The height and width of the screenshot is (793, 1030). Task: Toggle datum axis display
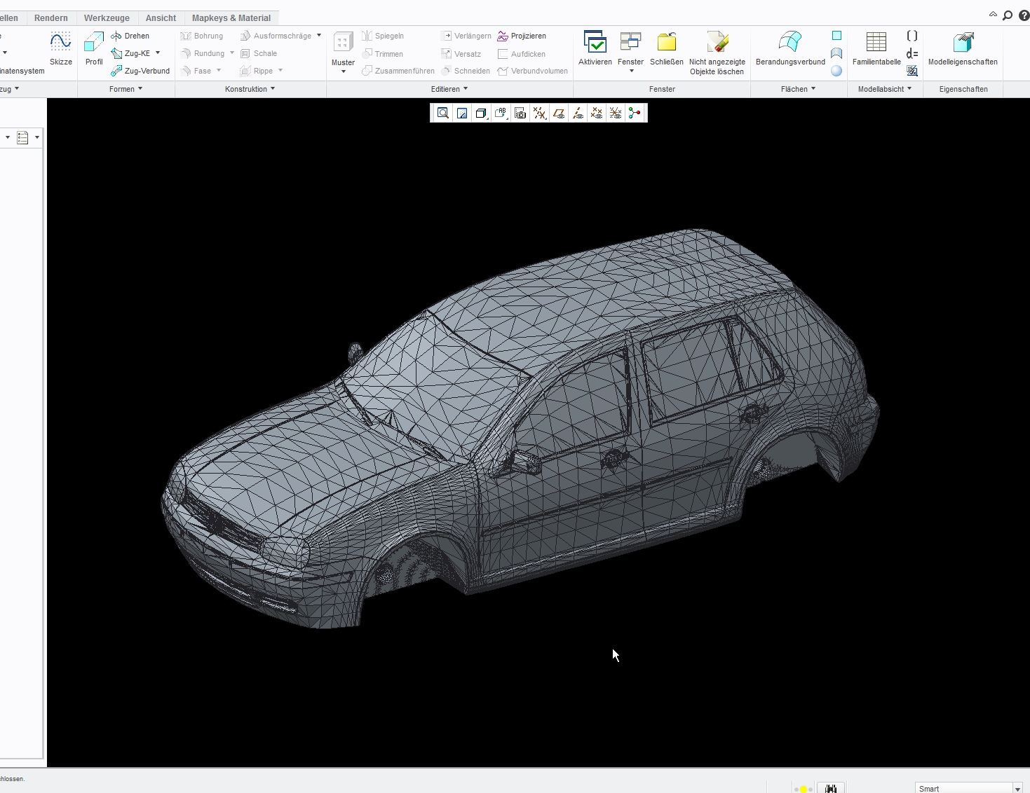click(578, 113)
